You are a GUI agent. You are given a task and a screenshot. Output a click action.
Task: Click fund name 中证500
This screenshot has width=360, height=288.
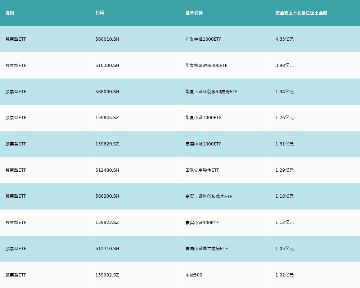194,275
